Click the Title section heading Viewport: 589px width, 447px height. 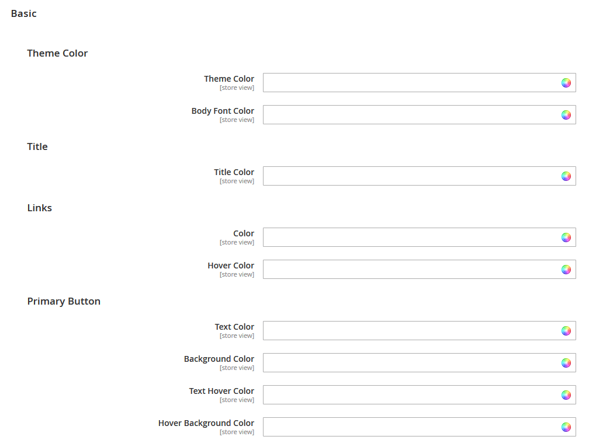tap(37, 146)
